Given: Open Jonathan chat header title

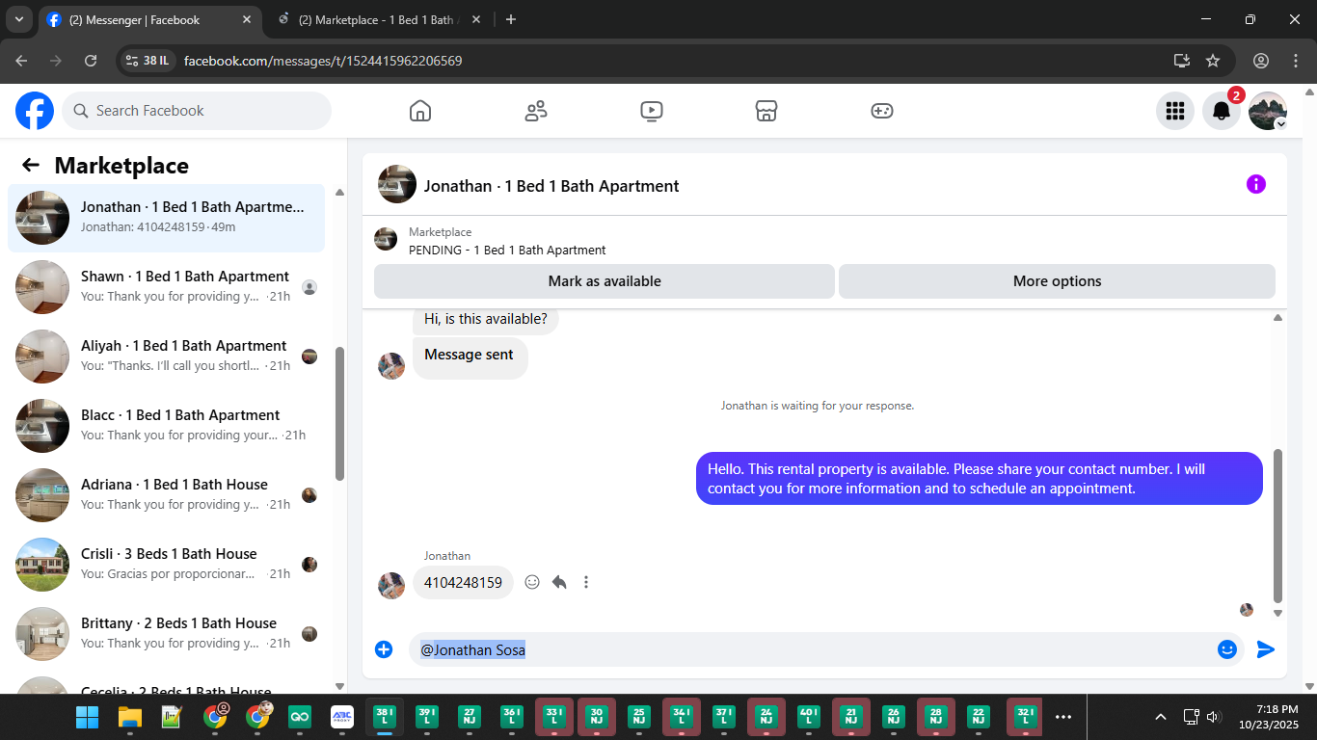Looking at the screenshot, I should 551,186.
